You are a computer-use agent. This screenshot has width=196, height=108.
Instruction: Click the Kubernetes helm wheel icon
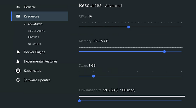[18, 71]
